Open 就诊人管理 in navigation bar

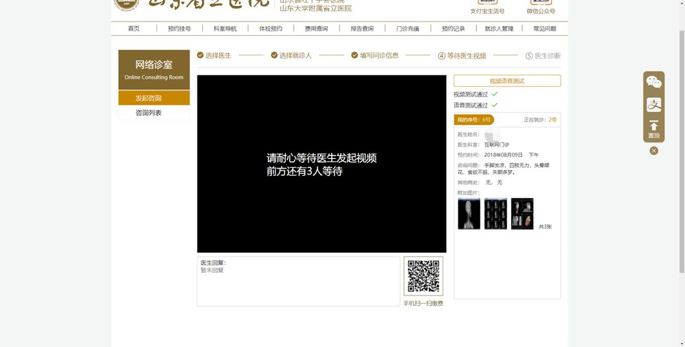pos(499,29)
